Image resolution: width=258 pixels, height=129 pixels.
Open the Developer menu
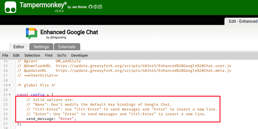coord(80,55)
